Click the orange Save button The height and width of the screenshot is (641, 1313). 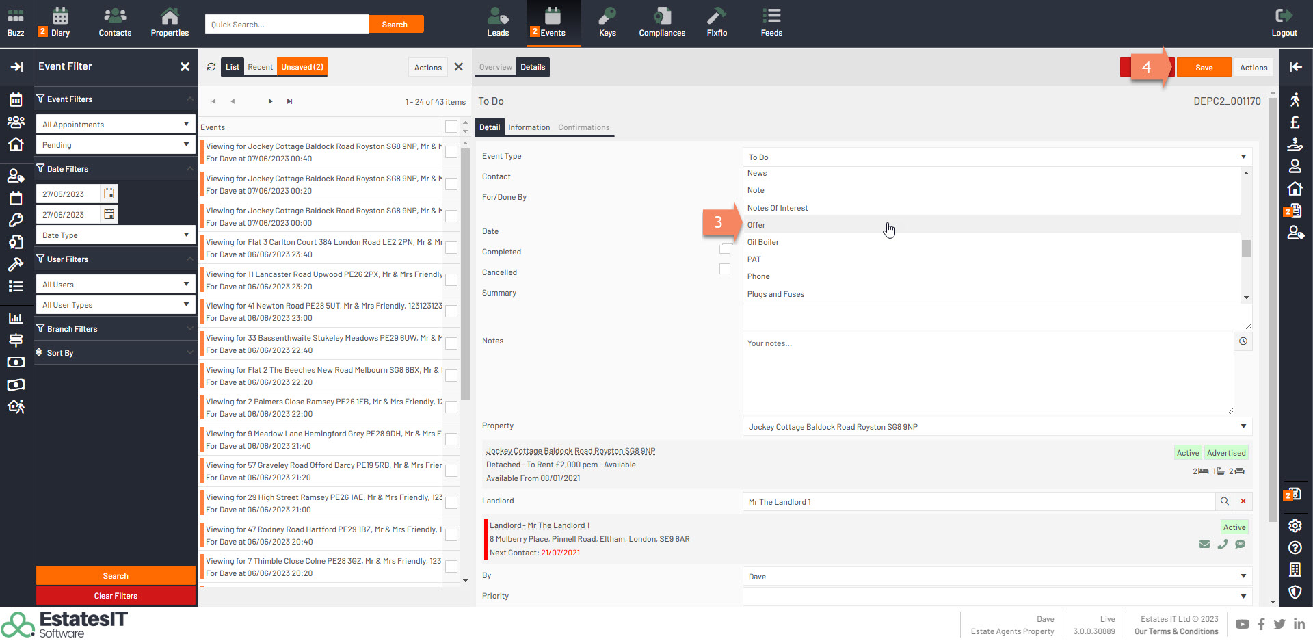click(x=1204, y=68)
